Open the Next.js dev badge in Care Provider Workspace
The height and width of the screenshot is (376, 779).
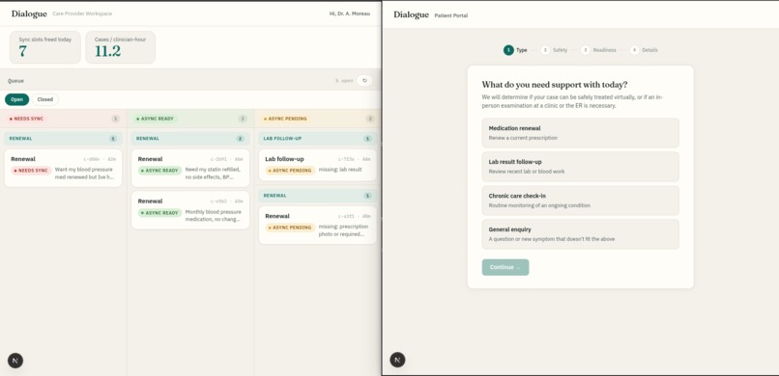coord(14,361)
